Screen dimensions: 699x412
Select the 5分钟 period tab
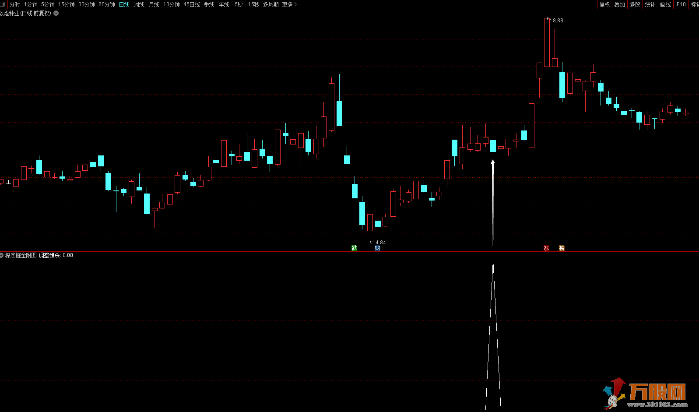[48, 4]
